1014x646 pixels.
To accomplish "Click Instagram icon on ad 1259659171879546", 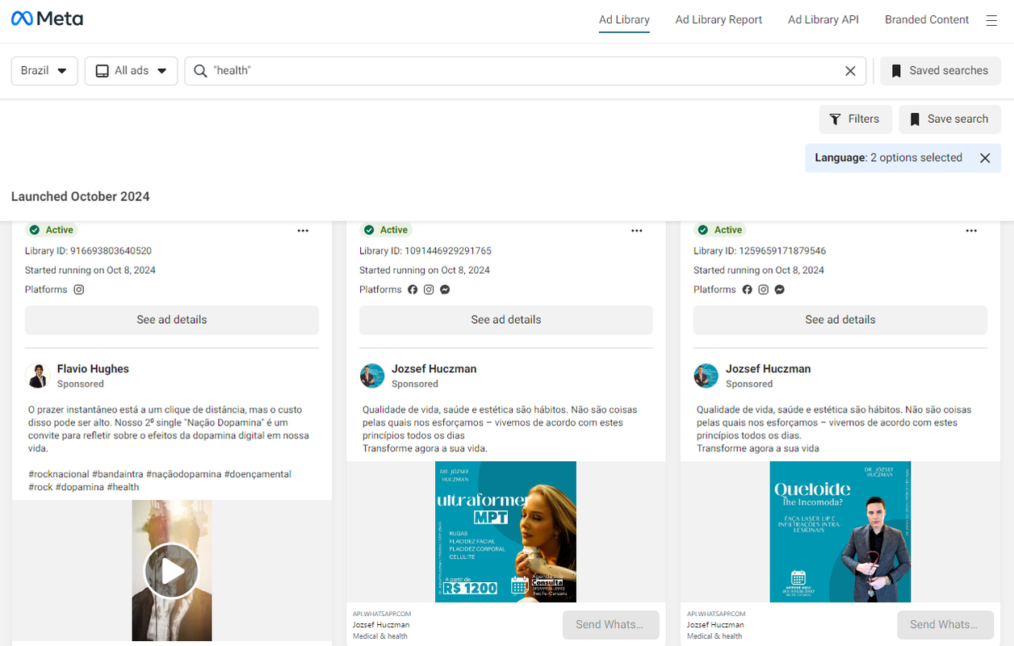I will coord(763,289).
